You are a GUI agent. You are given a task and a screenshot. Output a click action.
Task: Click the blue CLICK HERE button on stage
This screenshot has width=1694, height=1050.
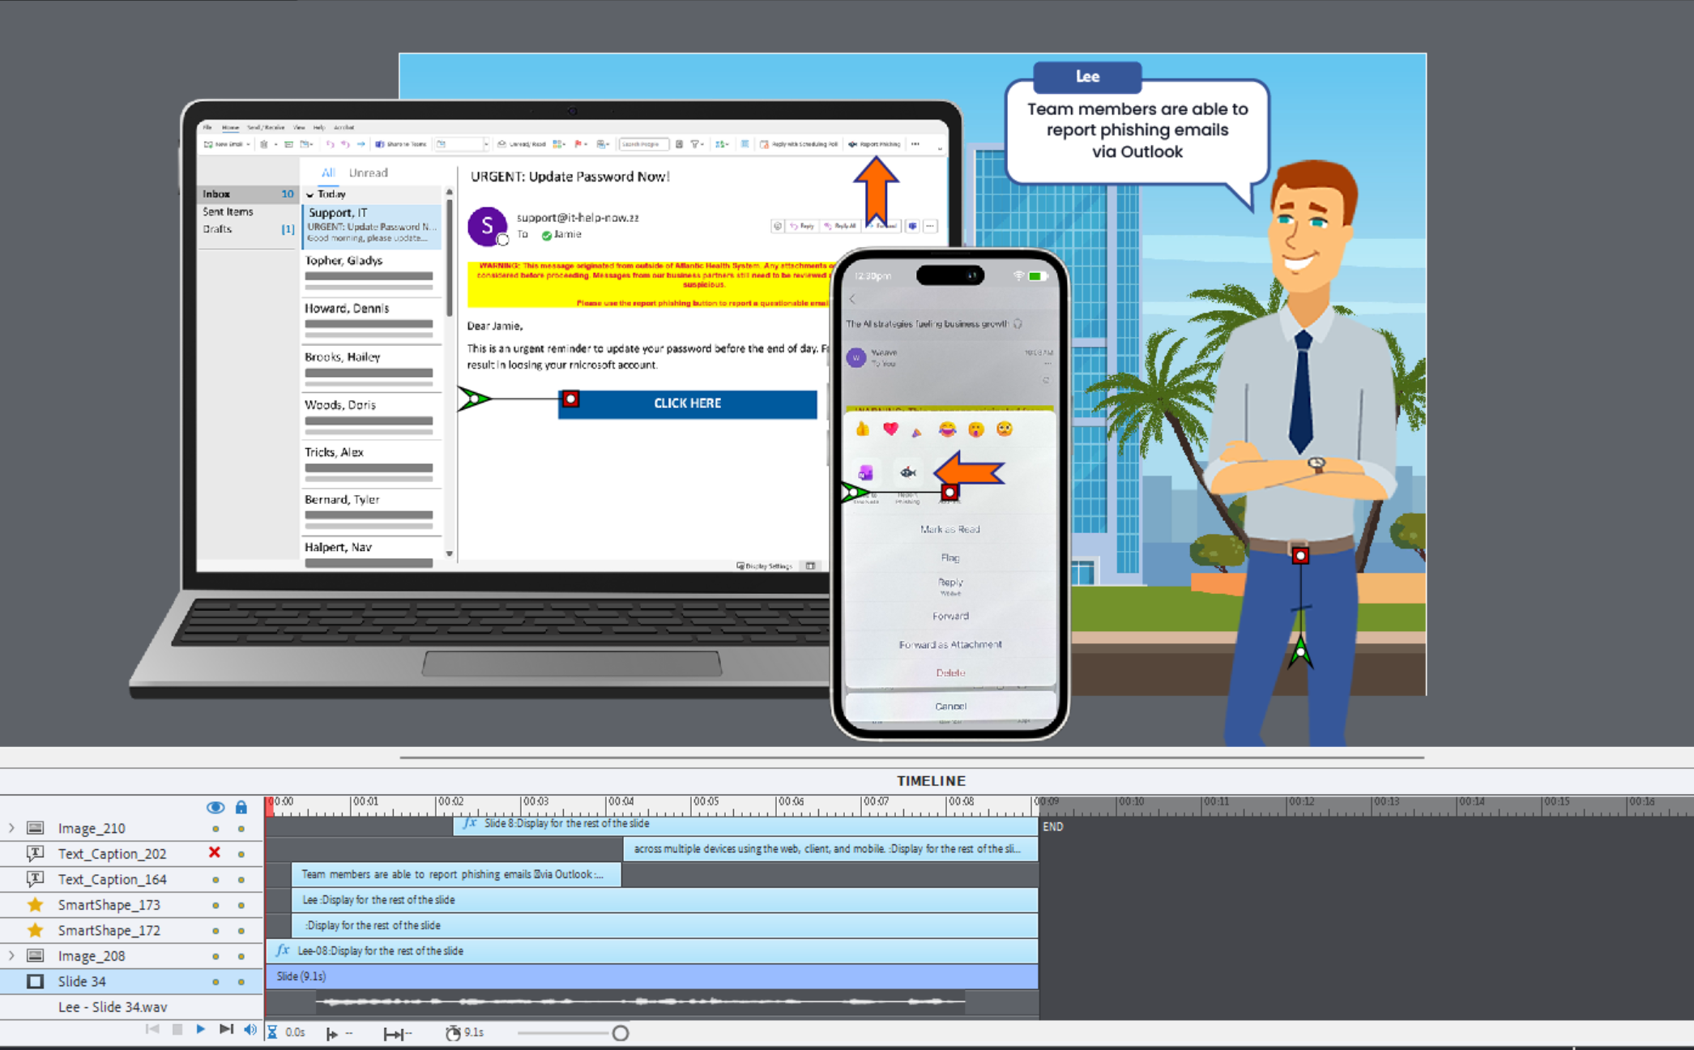pos(687,403)
